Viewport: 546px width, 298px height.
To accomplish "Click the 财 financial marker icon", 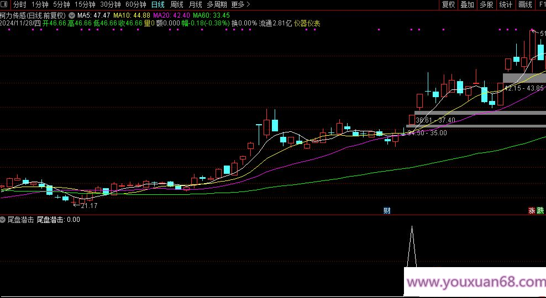I will pyautogui.click(x=387, y=210).
